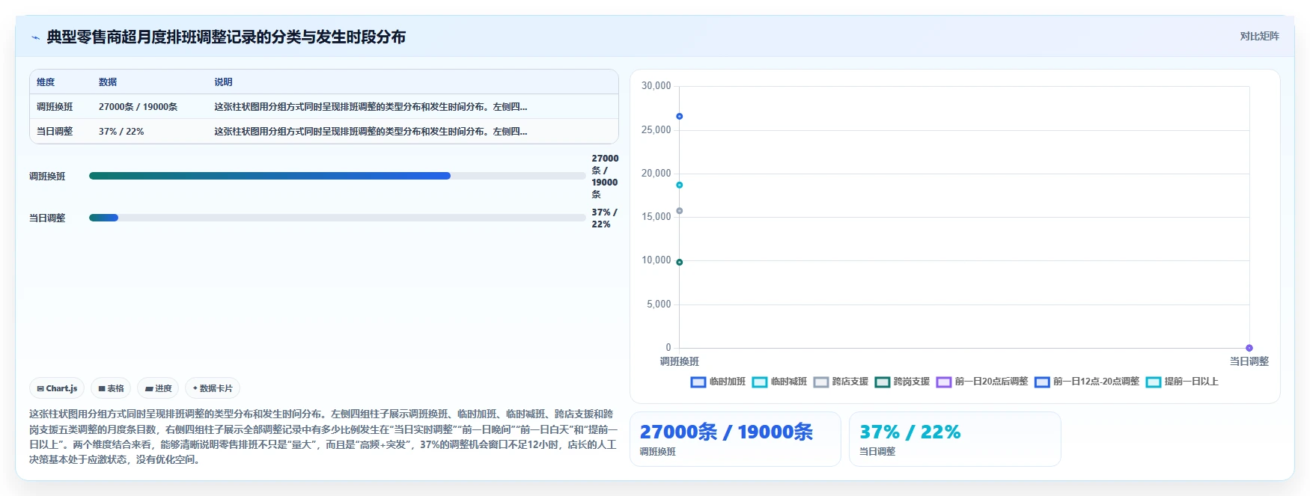Open the 对比矩阵 label in the header

tap(1259, 36)
